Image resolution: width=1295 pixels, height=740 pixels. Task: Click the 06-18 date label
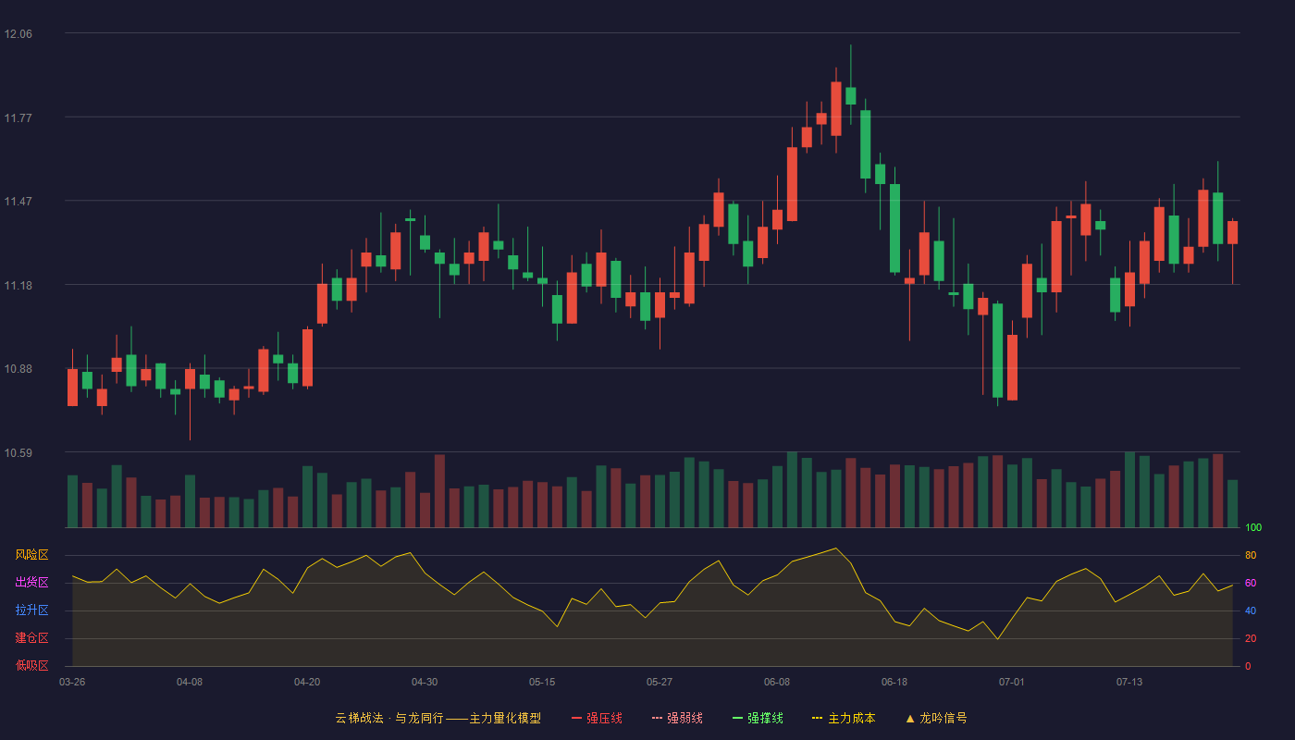(894, 682)
